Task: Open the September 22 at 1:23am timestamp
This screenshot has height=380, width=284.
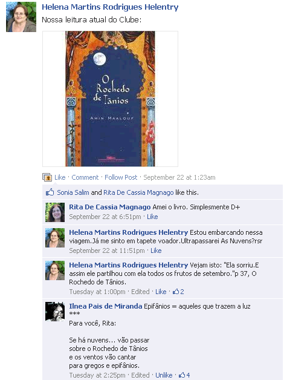Action: tap(179, 177)
